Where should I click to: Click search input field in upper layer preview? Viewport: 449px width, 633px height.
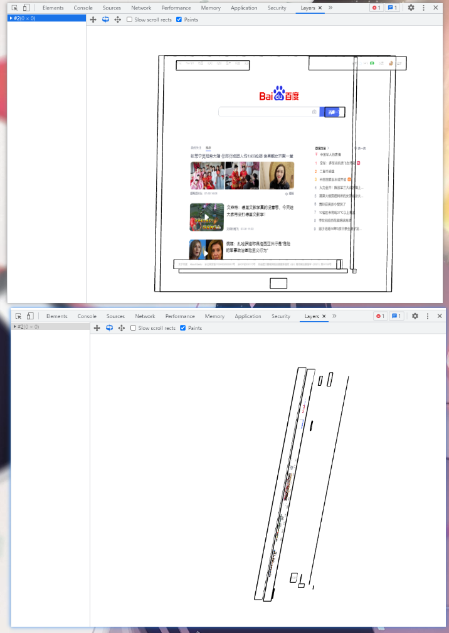point(268,112)
